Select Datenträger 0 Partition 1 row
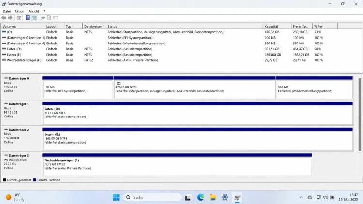The height and width of the screenshot is (204, 363). click(169, 38)
